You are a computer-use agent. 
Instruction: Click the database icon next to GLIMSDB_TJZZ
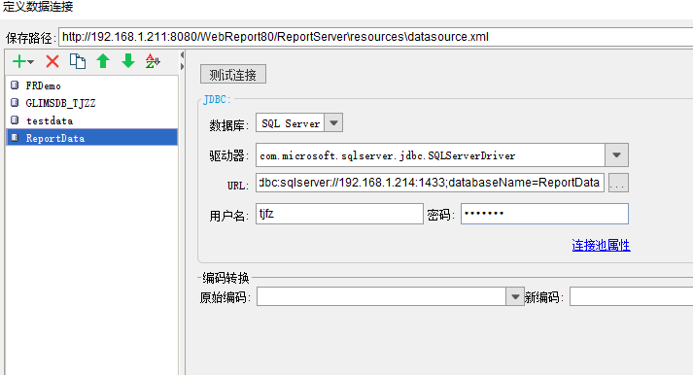(15, 102)
